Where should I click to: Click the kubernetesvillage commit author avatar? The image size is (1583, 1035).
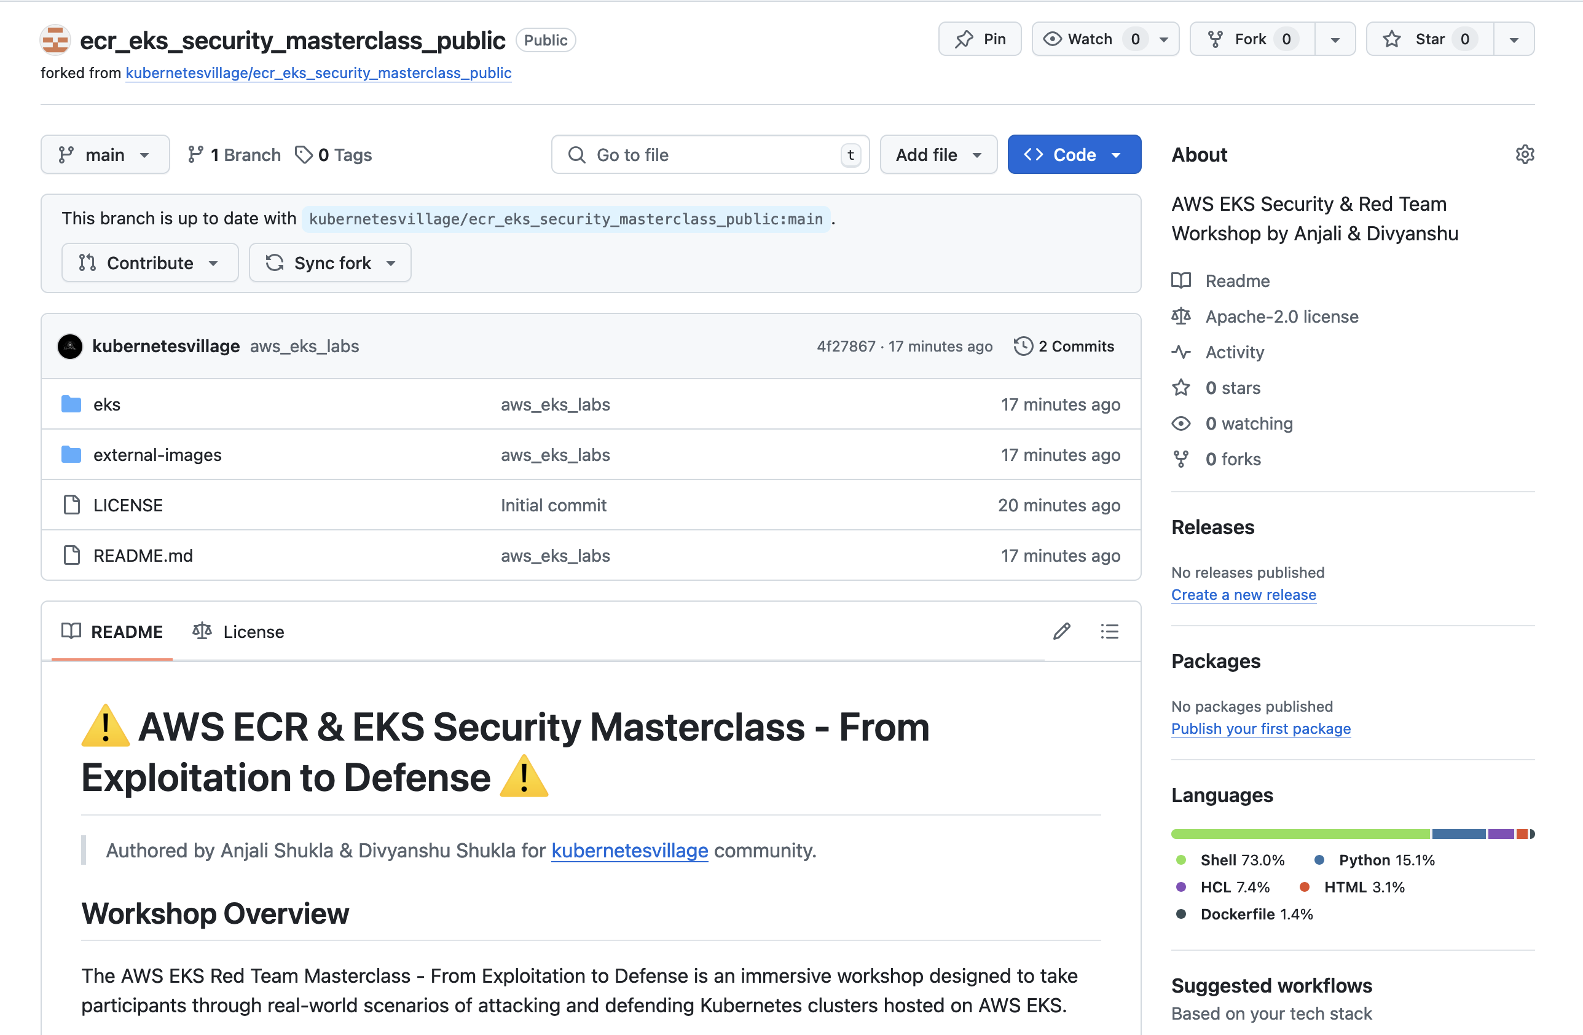(70, 347)
